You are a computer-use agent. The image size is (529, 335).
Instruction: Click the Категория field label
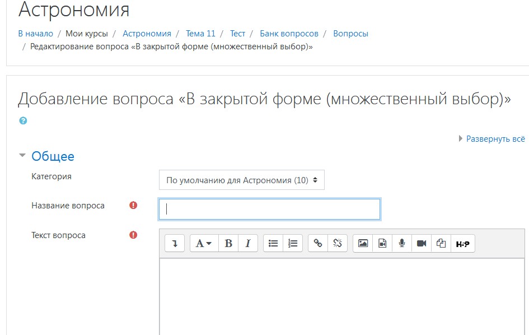tap(52, 176)
